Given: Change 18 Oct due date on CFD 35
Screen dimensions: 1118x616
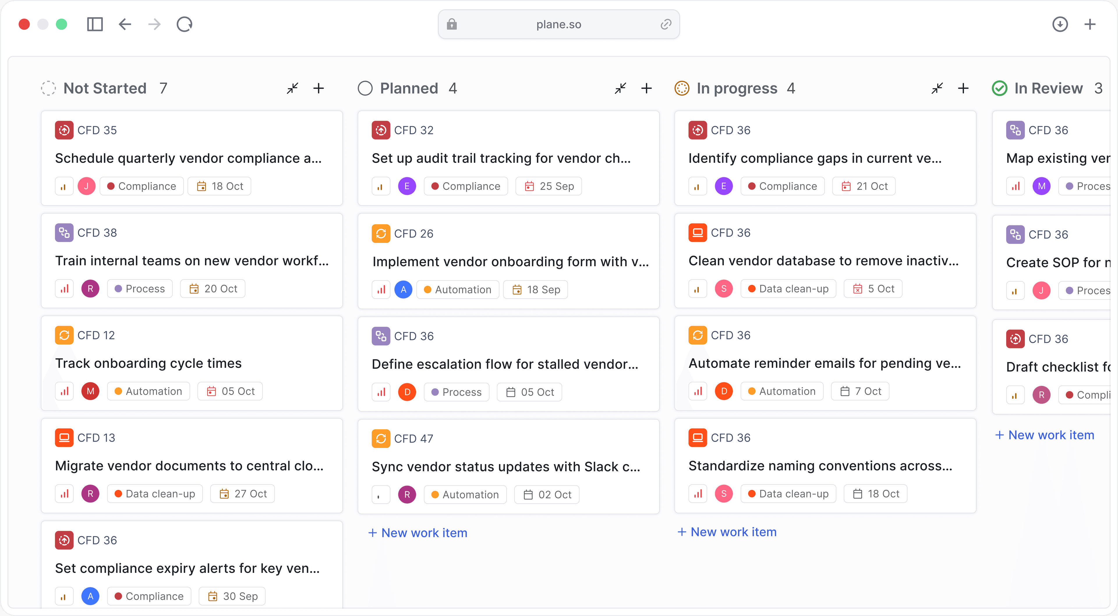Looking at the screenshot, I should (220, 186).
